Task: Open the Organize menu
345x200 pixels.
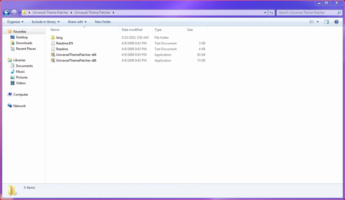Action: 15,22
